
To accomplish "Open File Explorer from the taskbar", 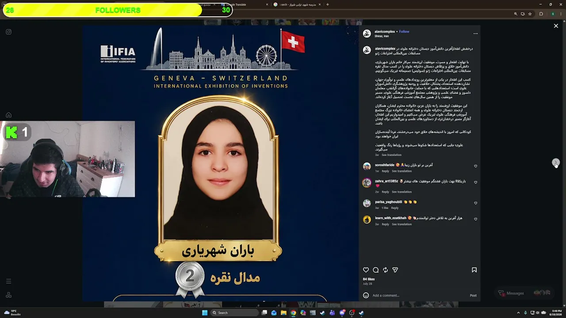I will point(283,313).
